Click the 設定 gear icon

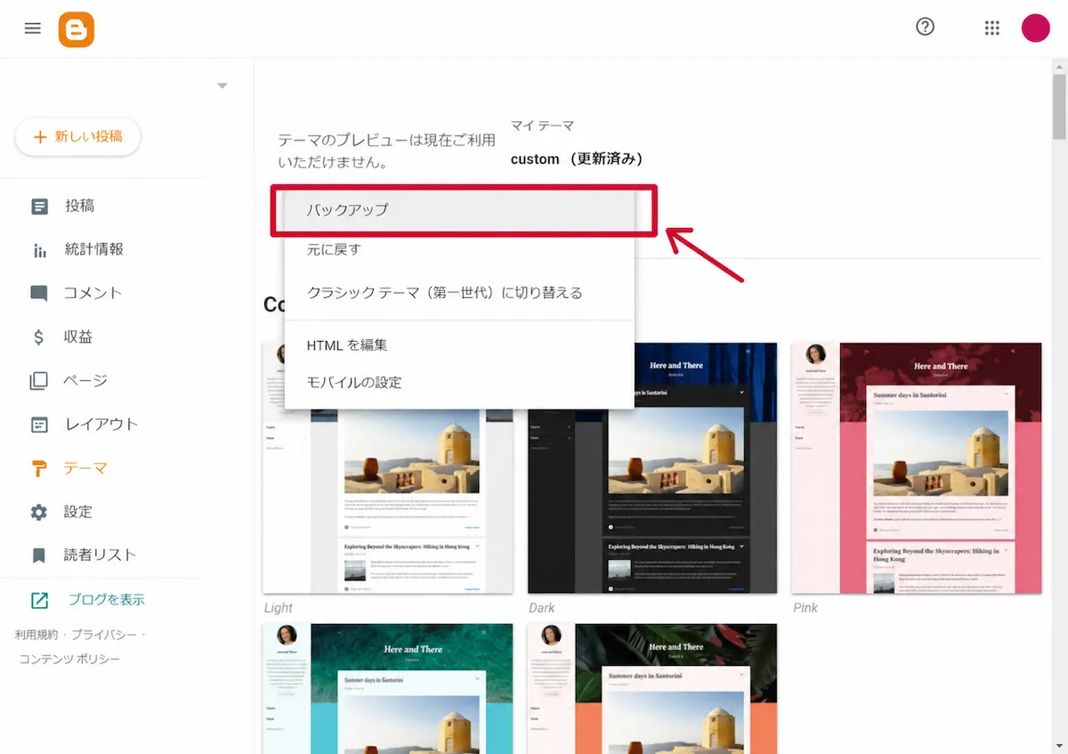tap(39, 512)
